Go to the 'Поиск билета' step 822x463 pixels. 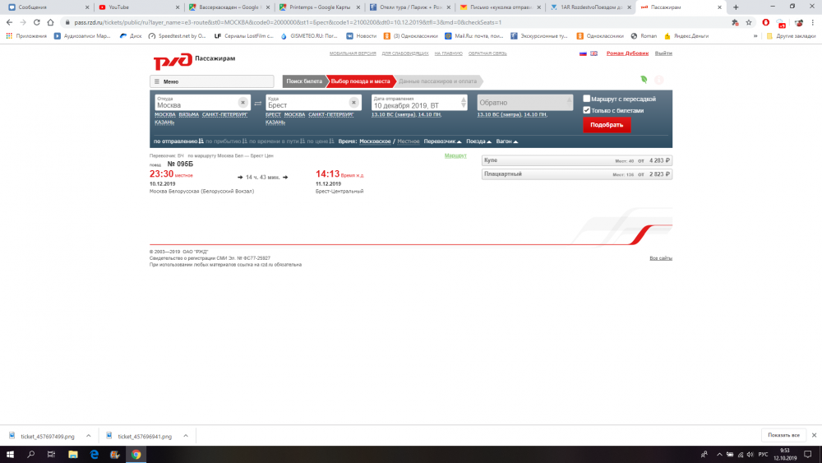tap(304, 81)
